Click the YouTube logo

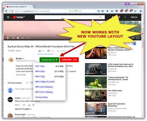point(19,17)
